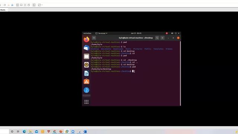Click "Videos" in the ls output
Image resolution: width=238 pixels, height=134 pixels.
pyautogui.click(x=169, y=49)
